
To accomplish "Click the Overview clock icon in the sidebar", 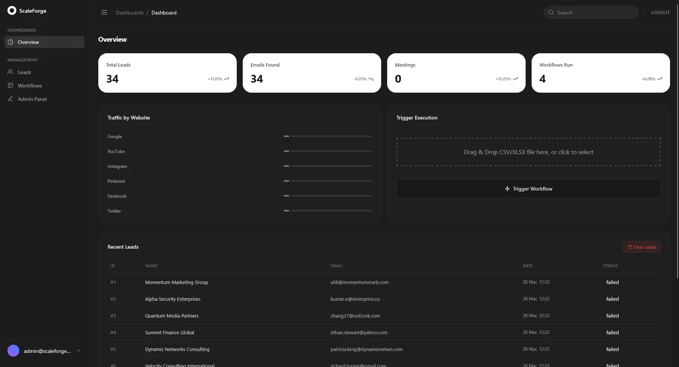I will pos(10,42).
